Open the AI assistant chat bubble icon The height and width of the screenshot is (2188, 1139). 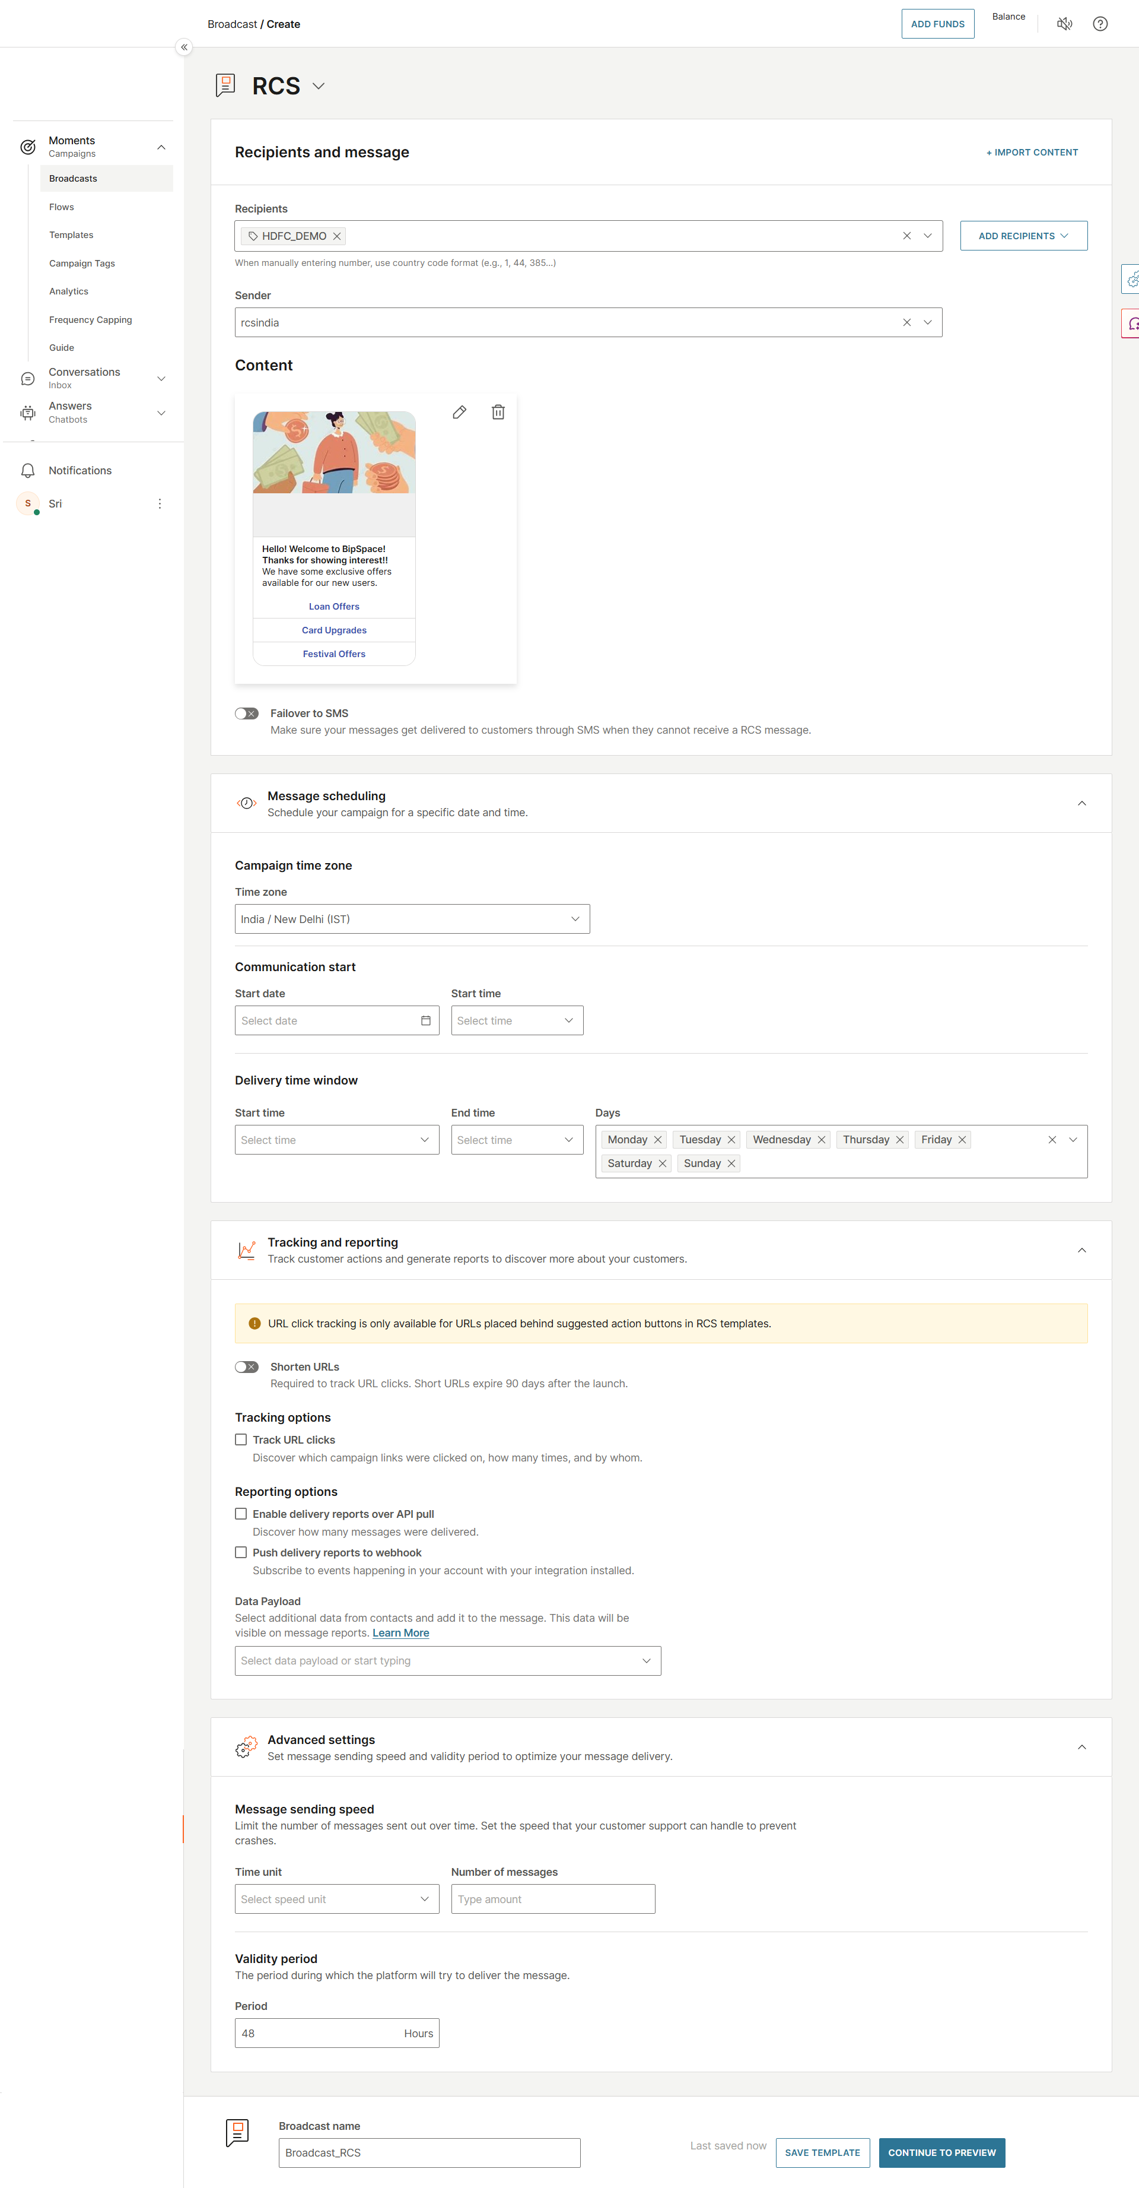coord(1132,323)
